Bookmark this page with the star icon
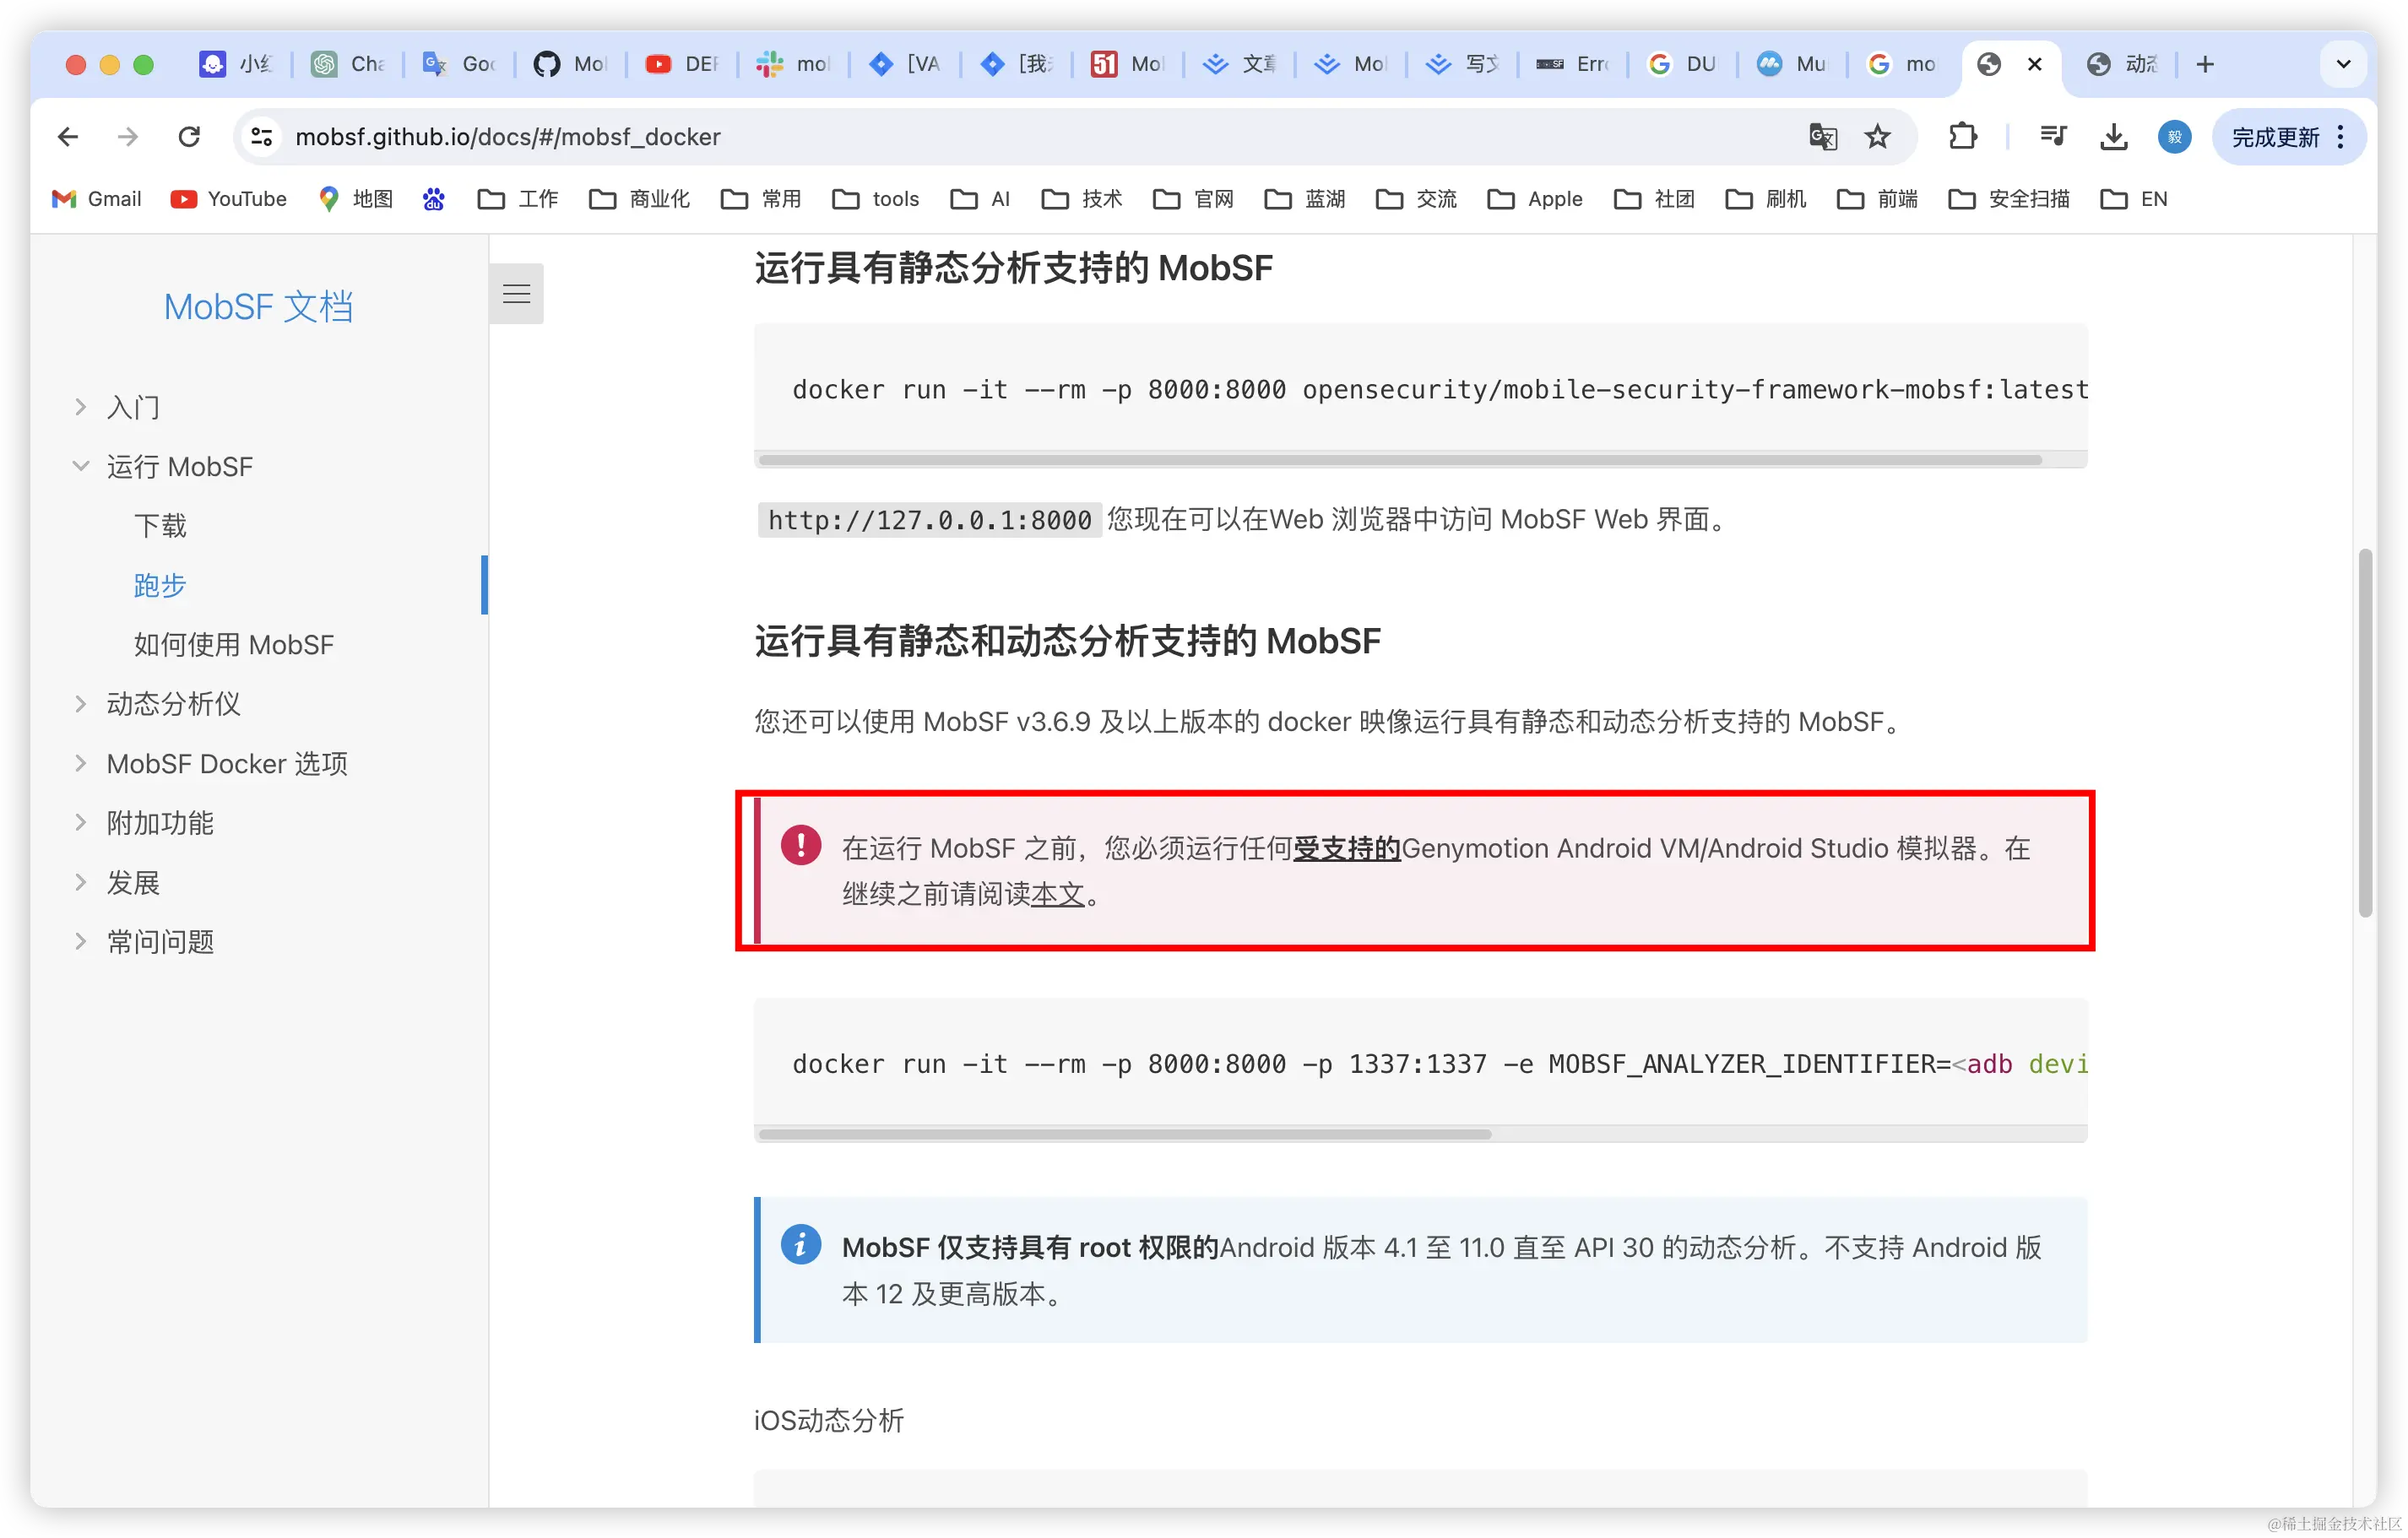The width and height of the screenshot is (2408, 1538). (1877, 136)
